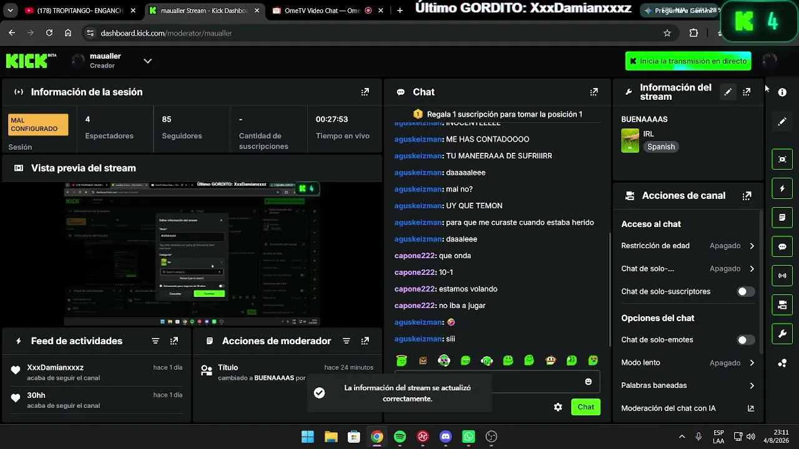Open Spotify from the taskbar
The image size is (799, 449).
[400, 437]
